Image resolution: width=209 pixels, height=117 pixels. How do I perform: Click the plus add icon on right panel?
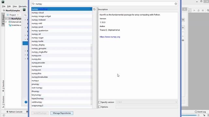pos(183,28)
